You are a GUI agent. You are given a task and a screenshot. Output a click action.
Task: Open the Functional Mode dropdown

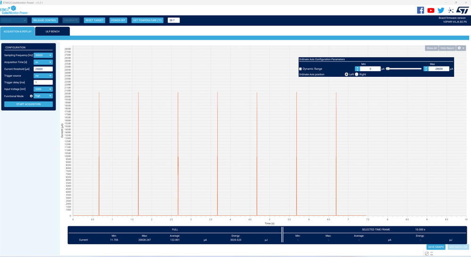pos(43,96)
